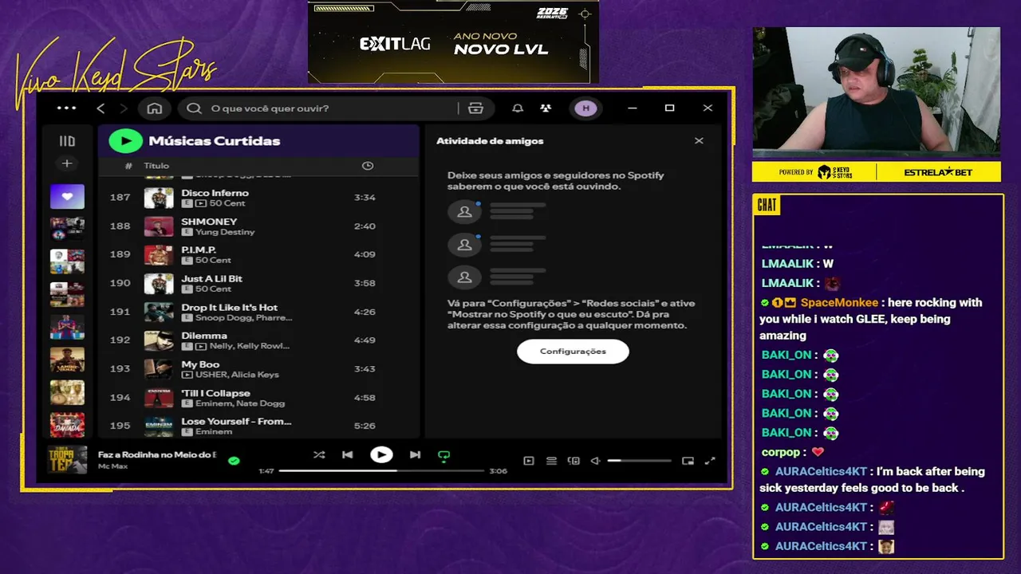1021x574 pixels.
Task: Open the Browse icon inside the search bar
Action: click(x=476, y=108)
